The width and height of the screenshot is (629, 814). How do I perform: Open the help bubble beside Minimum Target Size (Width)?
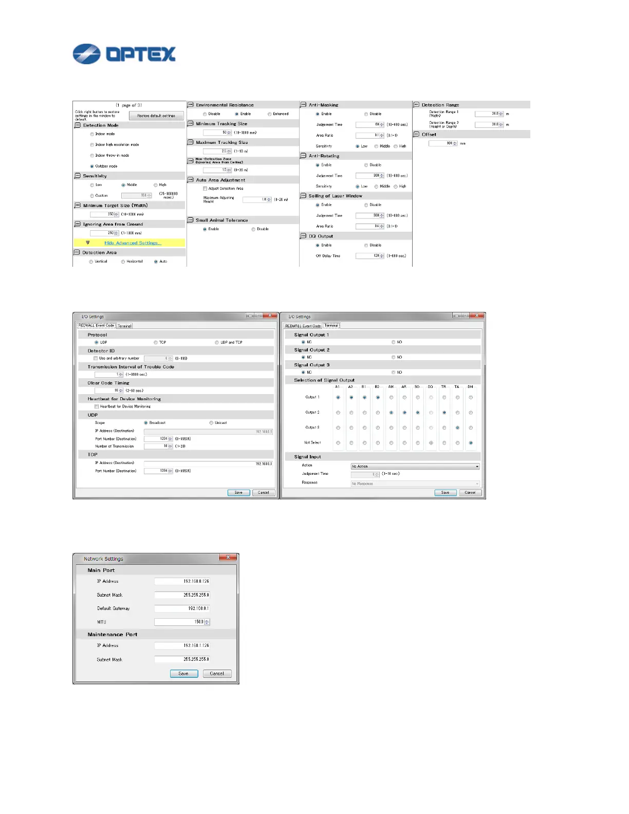[78, 206]
